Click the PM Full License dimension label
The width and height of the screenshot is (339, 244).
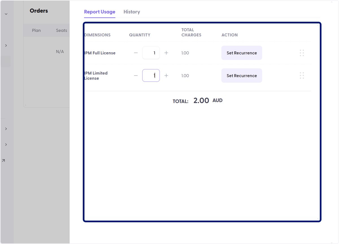coord(100,53)
